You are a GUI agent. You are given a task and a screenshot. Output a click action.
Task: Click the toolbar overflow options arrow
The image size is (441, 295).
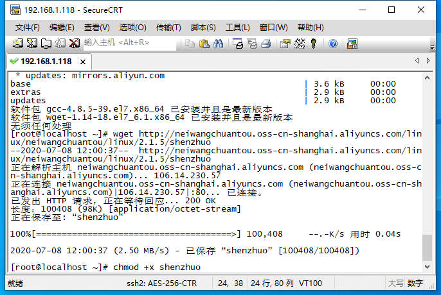[x=432, y=47]
